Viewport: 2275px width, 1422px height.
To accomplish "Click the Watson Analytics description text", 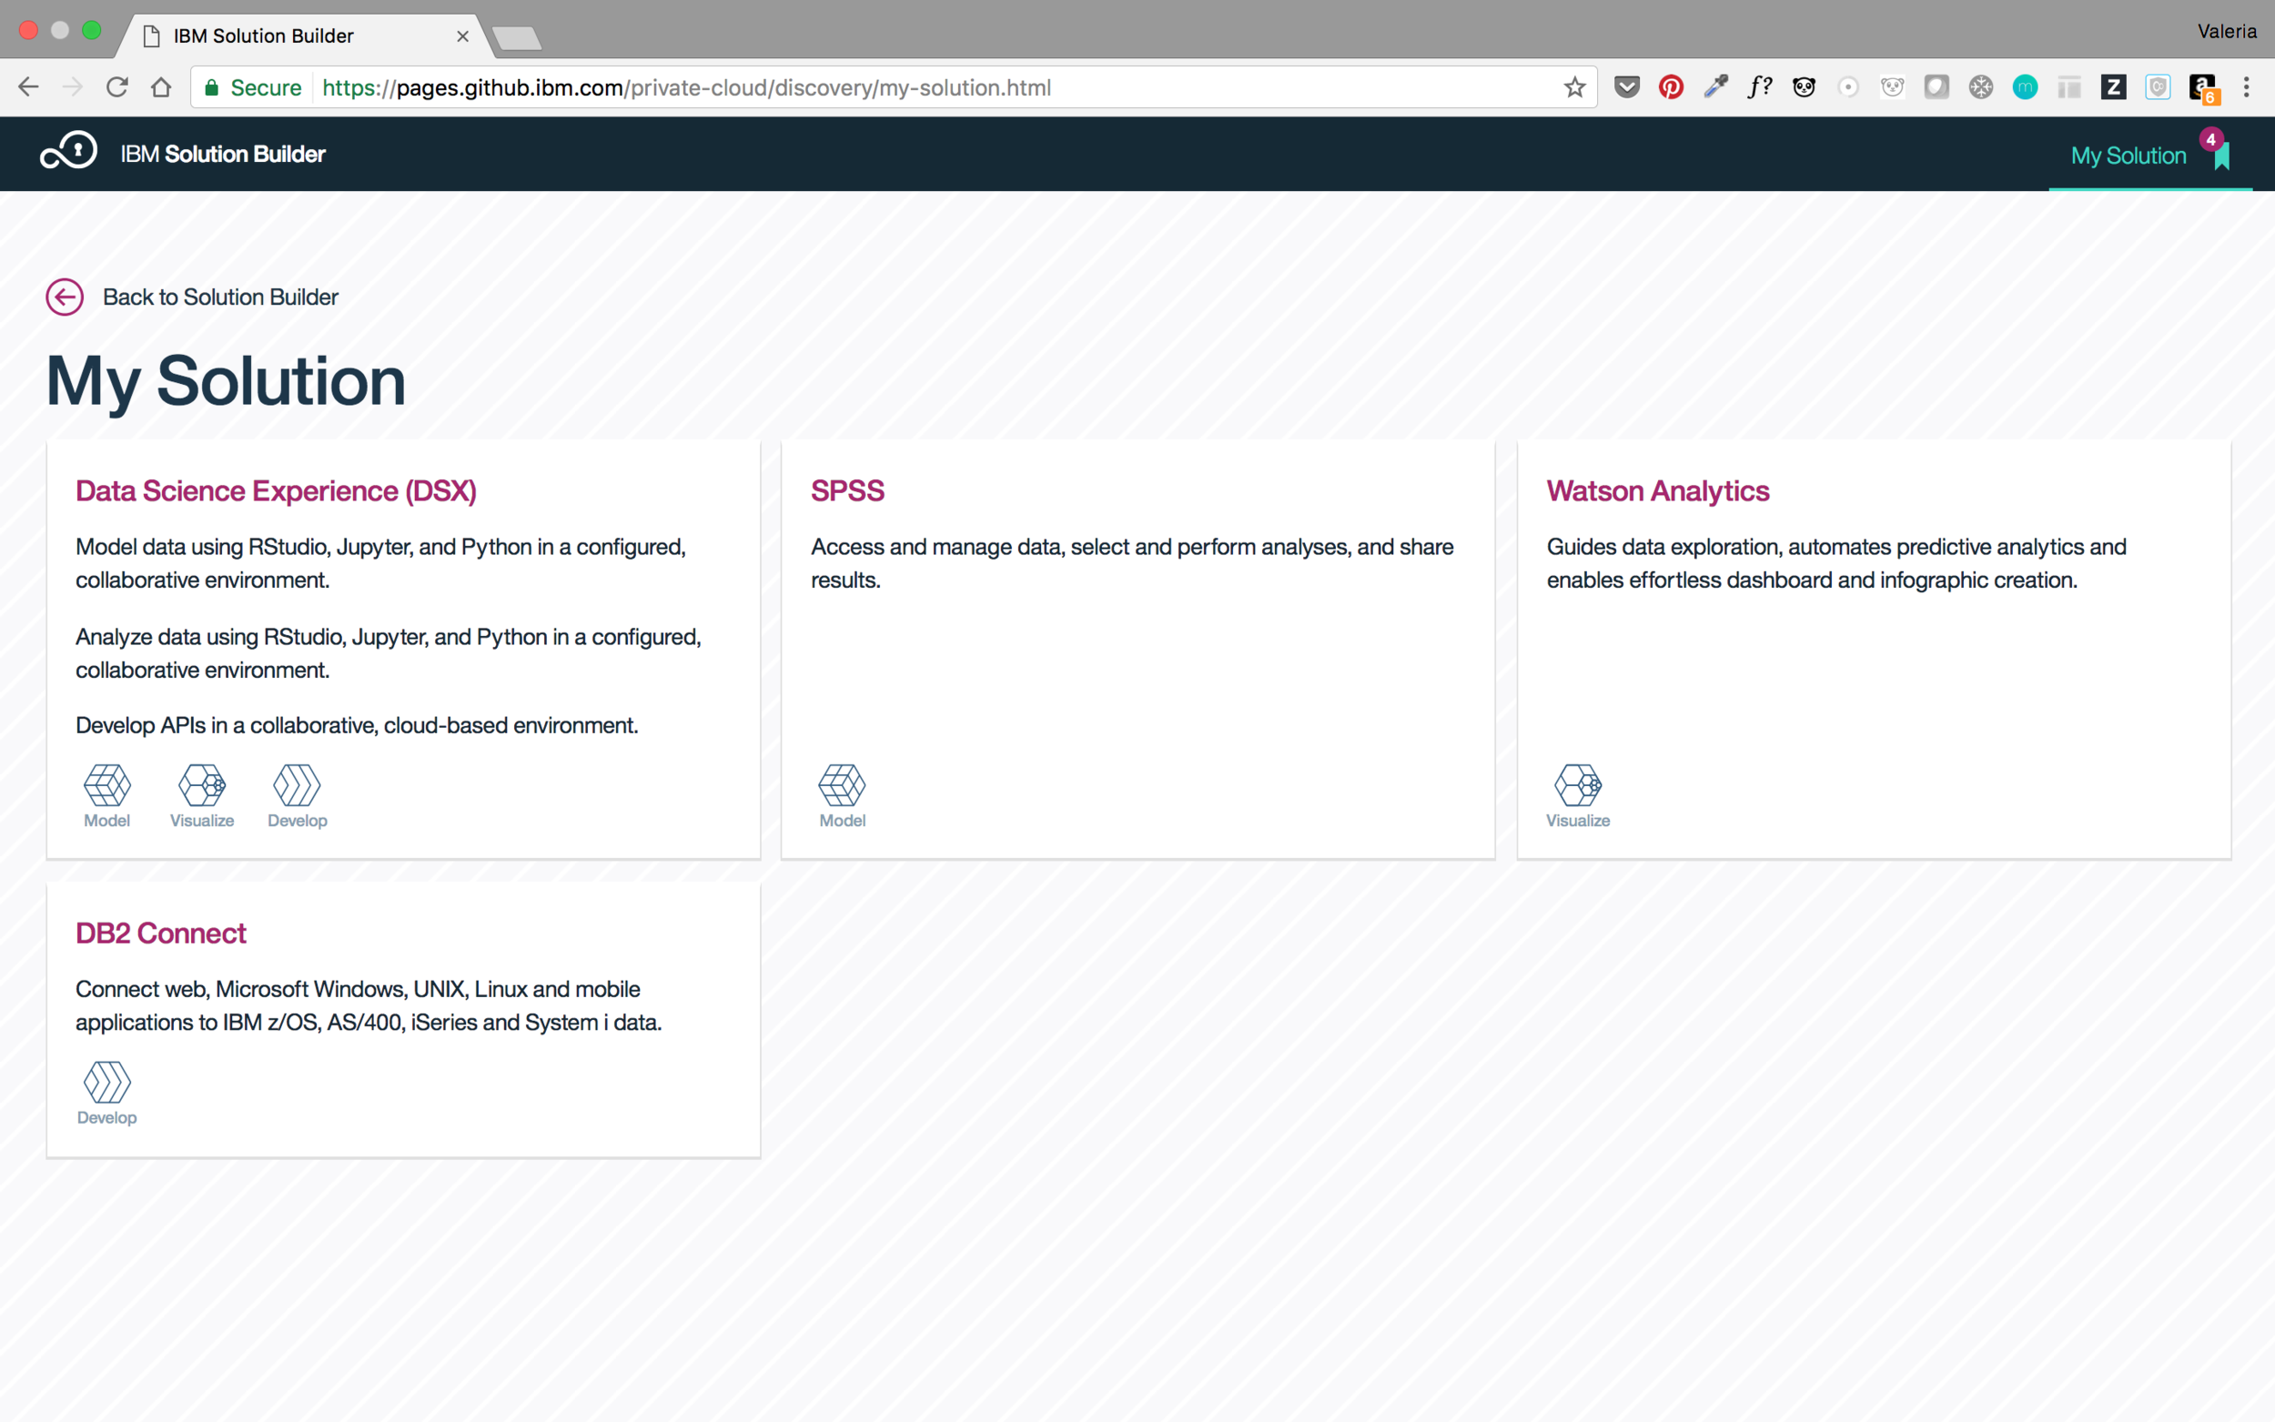I will click(1835, 563).
